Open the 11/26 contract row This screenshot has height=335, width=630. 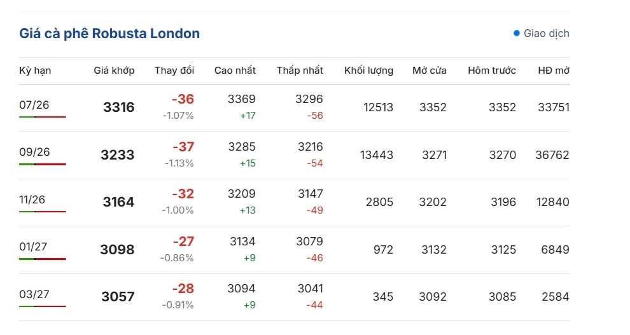tap(294, 202)
